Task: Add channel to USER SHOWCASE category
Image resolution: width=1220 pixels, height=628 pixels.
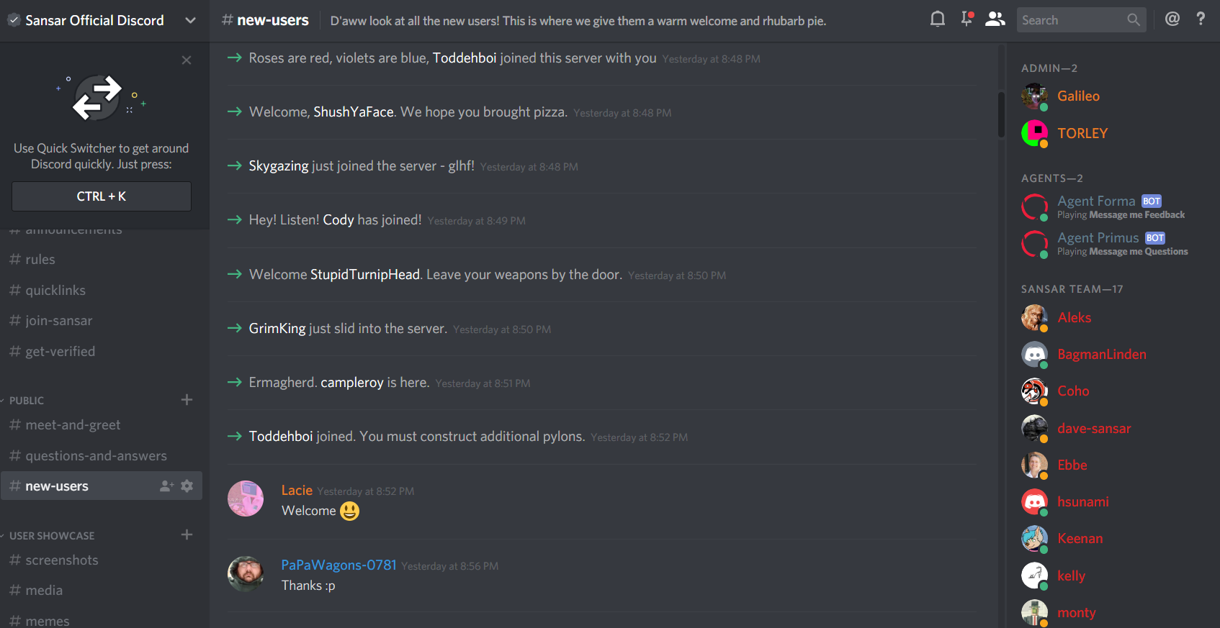Action: tap(187, 534)
